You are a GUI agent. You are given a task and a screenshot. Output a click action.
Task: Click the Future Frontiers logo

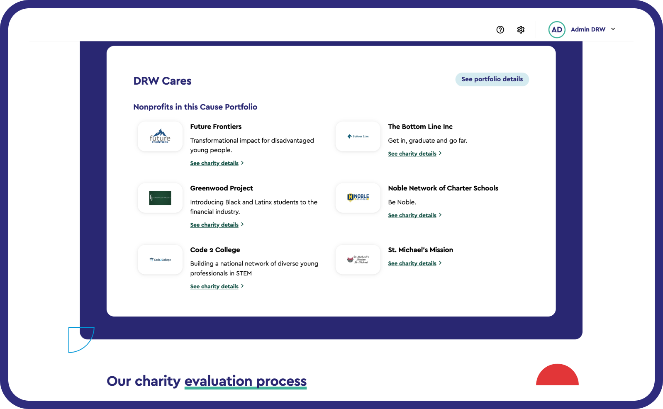tap(160, 136)
